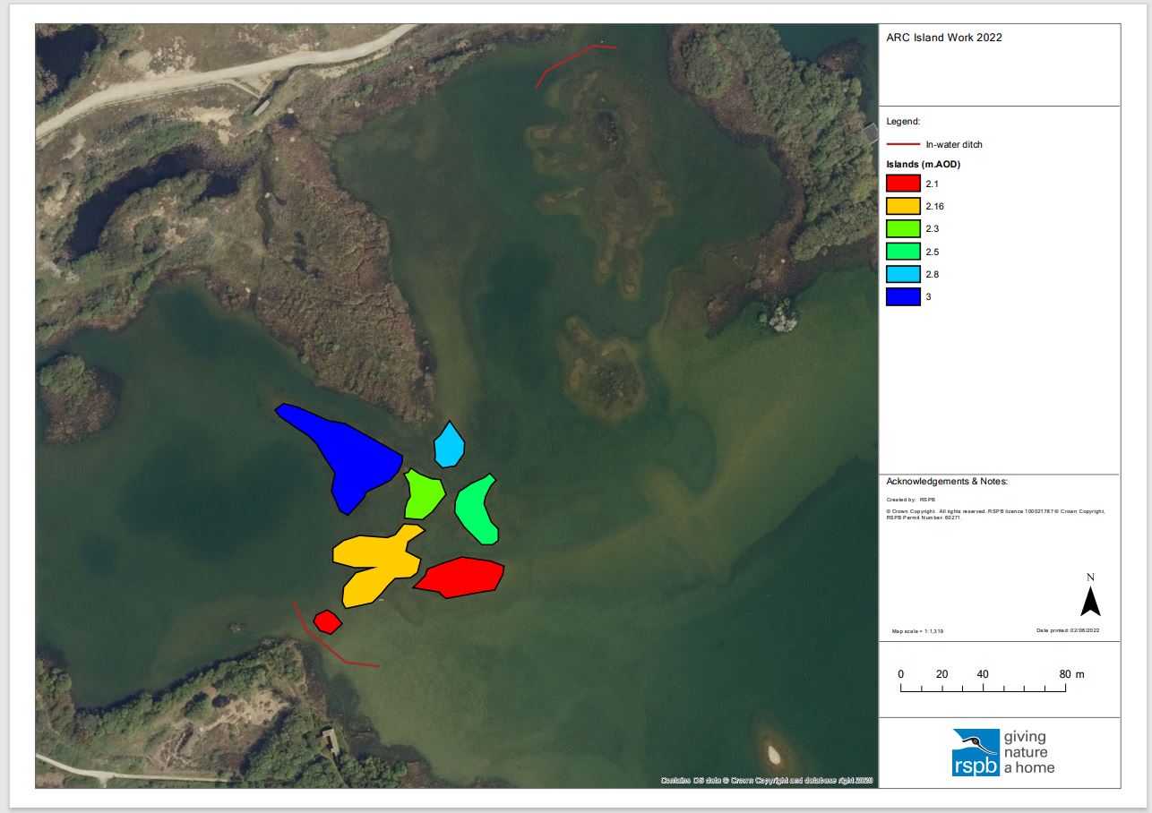This screenshot has width=1152, height=813.
Task: Click the title "ARC Island Work 2022"
Action: (944, 38)
